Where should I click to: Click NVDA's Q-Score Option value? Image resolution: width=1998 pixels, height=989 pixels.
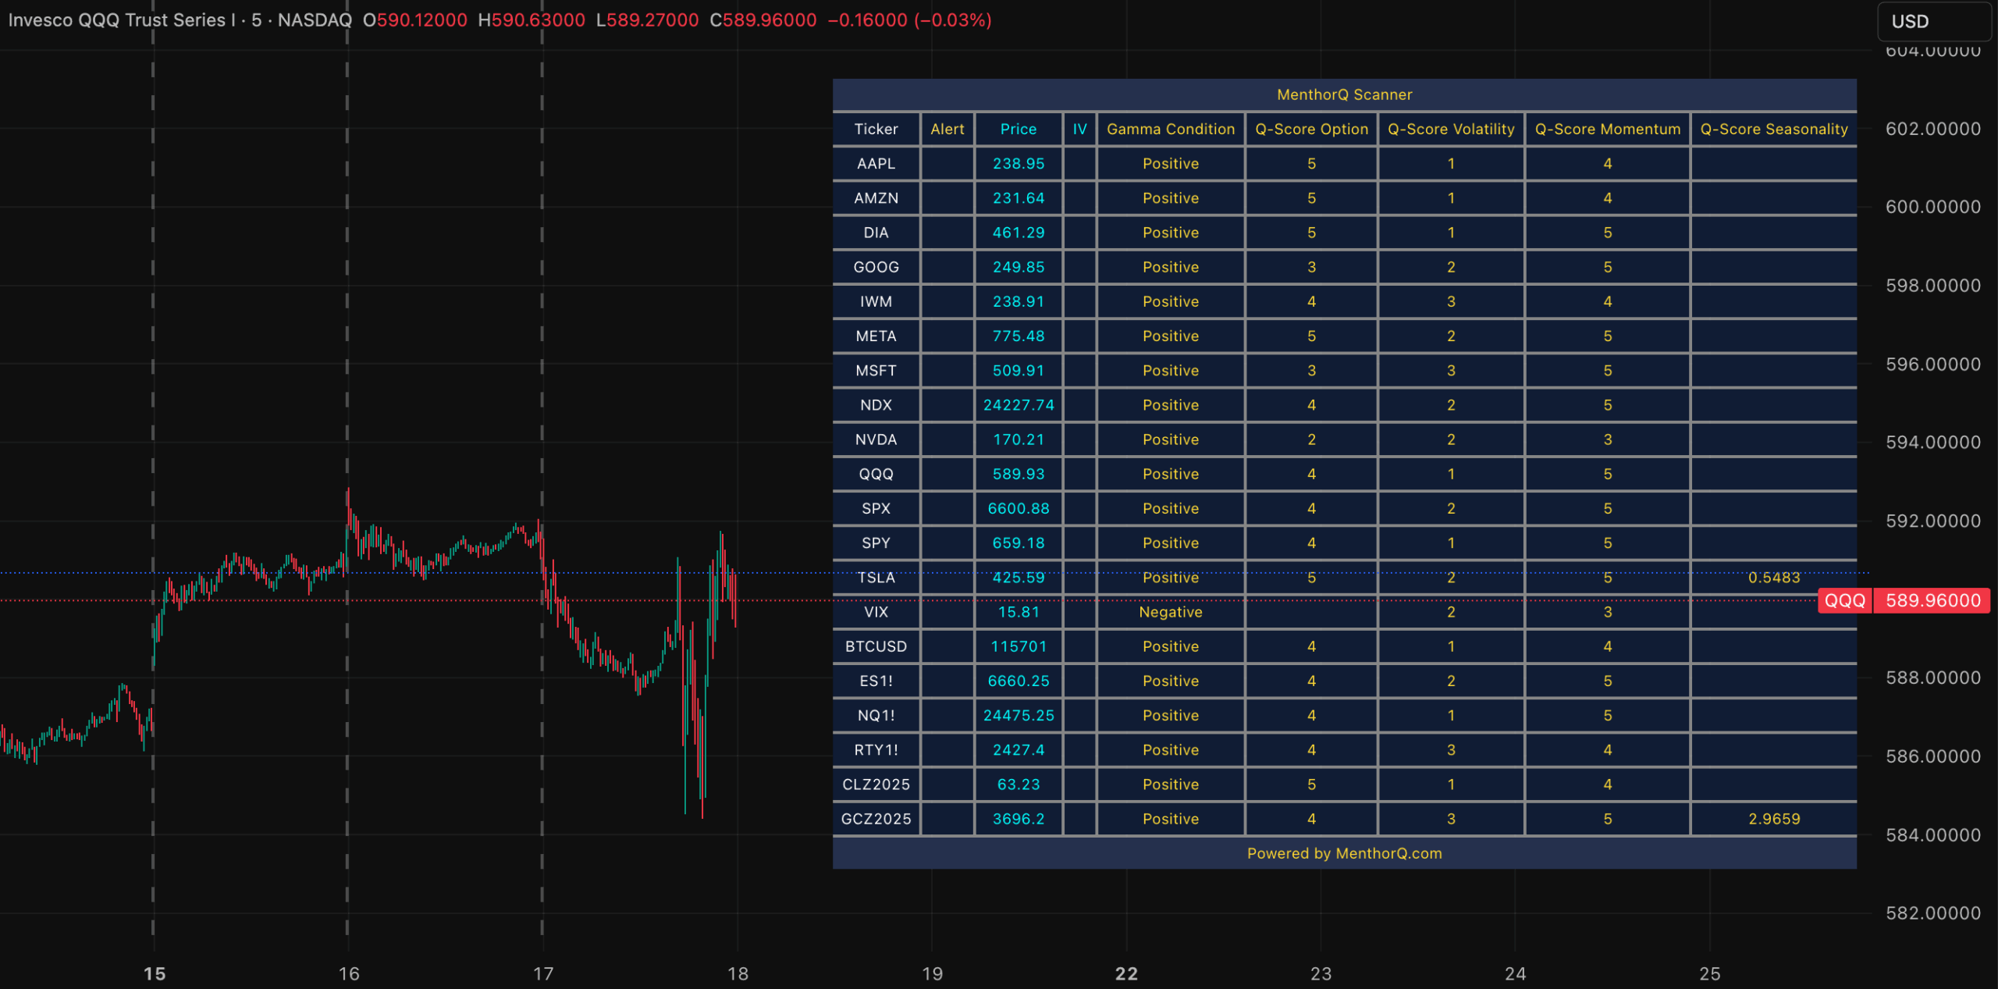coord(1311,439)
